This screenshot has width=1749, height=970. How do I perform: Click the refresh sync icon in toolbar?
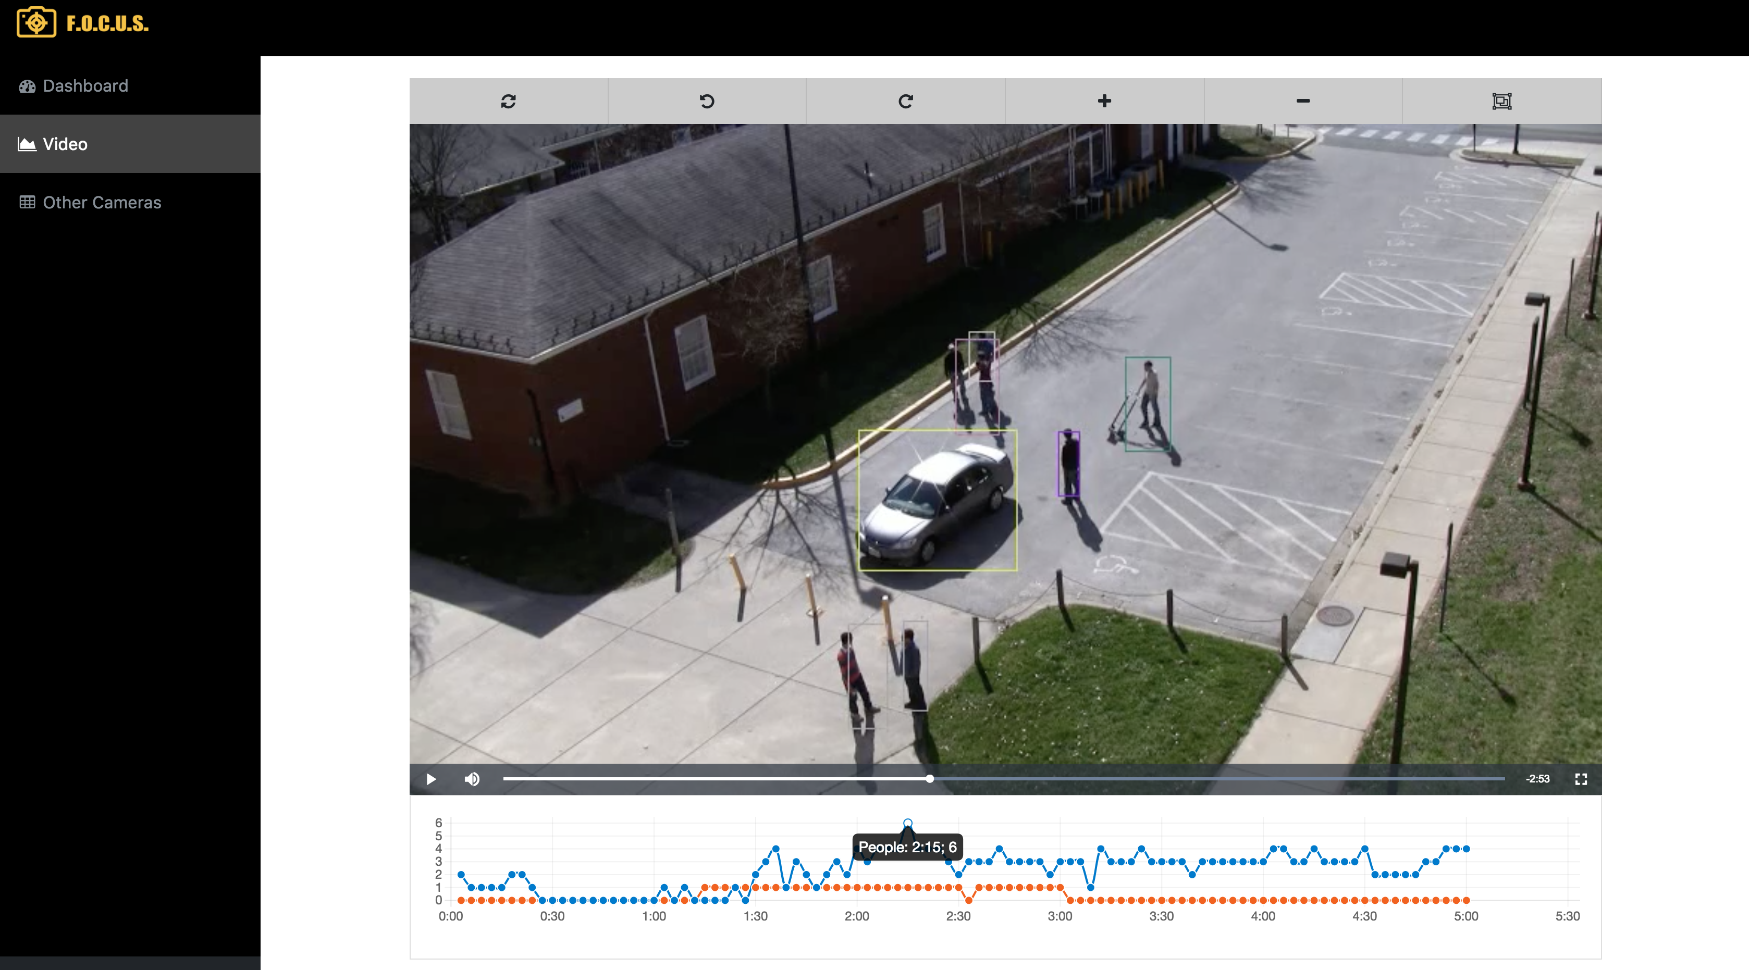click(508, 101)
